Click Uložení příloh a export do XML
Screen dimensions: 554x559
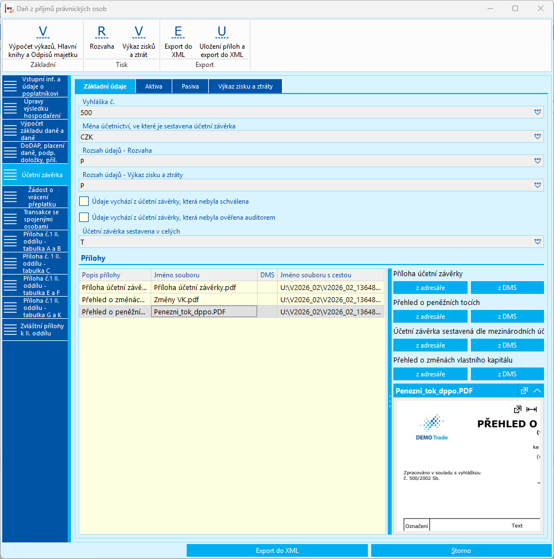222,41
